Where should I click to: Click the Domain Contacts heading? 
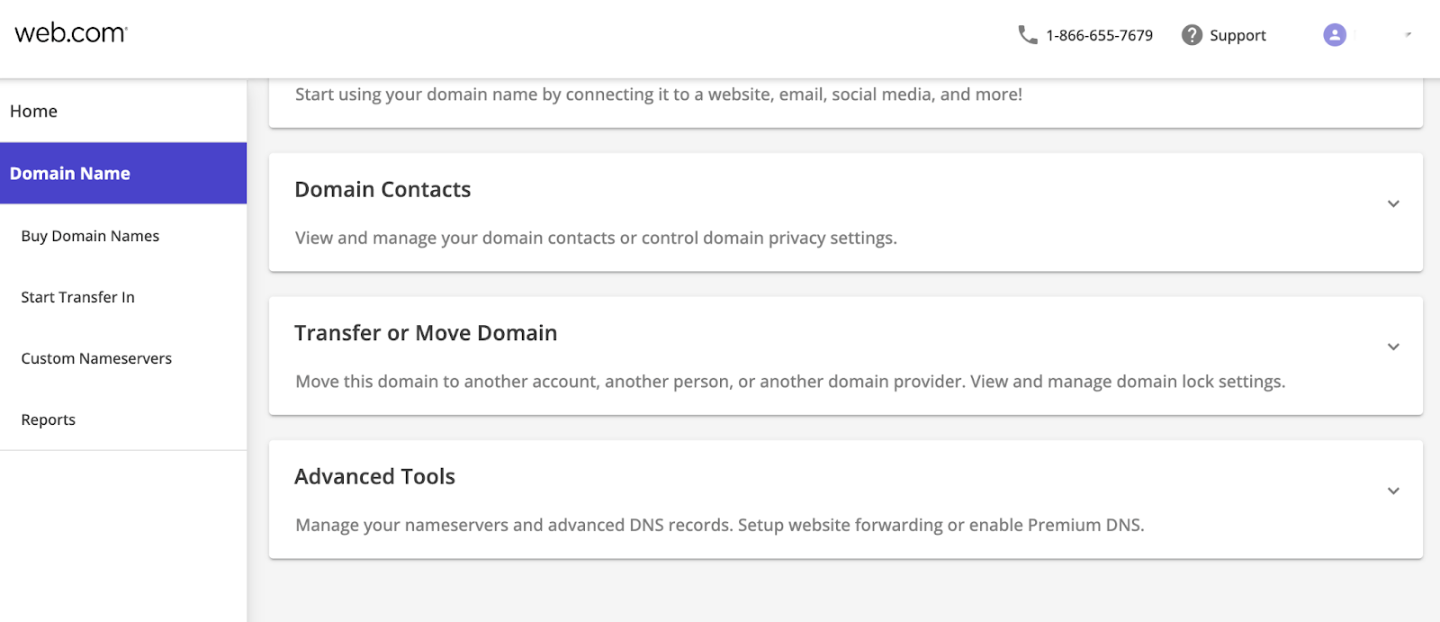click(x=382, y=189)
